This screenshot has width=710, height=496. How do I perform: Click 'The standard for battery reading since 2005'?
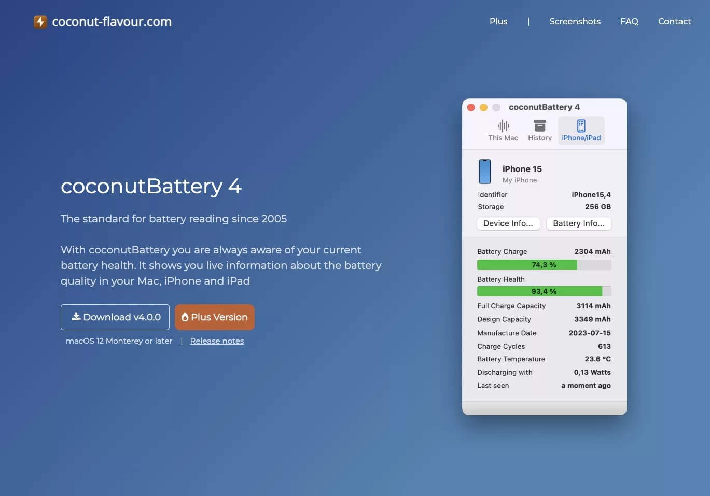tap(174, 219)
